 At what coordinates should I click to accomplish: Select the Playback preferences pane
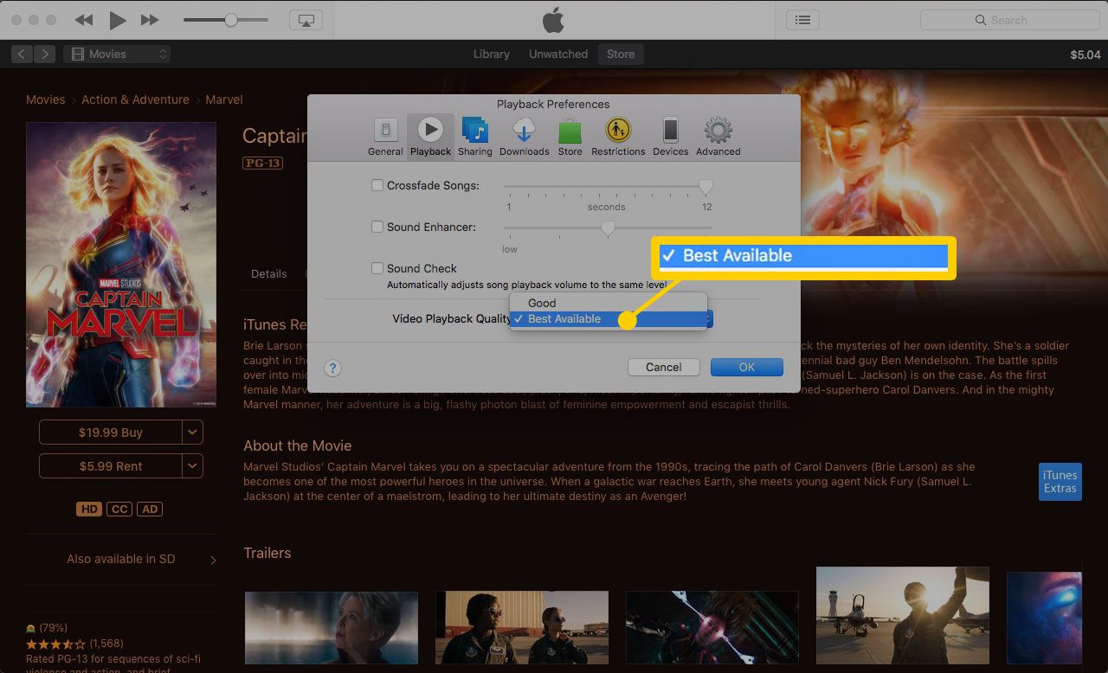(430, 137)
